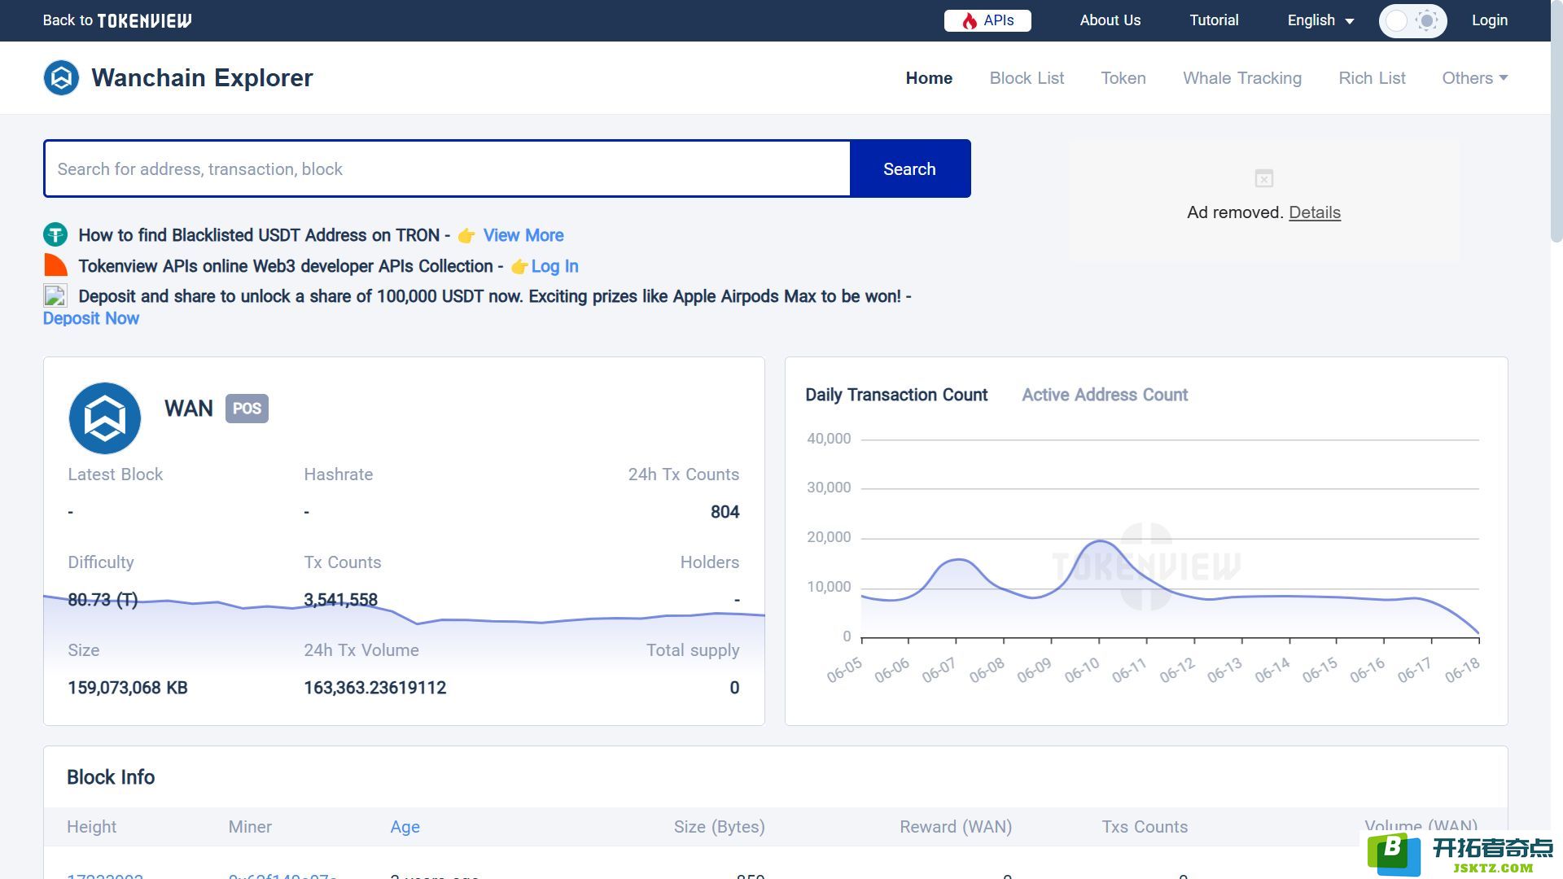Viewport: 1563px width, 879px height.
Task: Click the JSKTZ.COM site badge in the corner
Action: [1461, 855]
